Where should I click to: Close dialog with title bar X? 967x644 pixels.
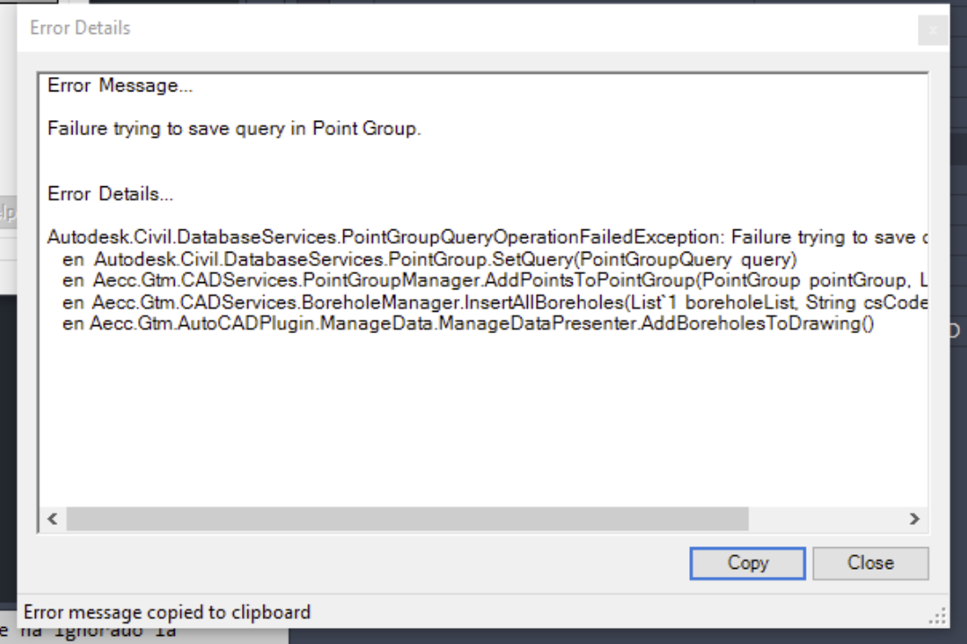coord(932,30)
